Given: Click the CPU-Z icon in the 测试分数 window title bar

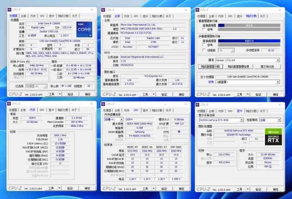Looking at the screenshot, I should coord(198,10).
